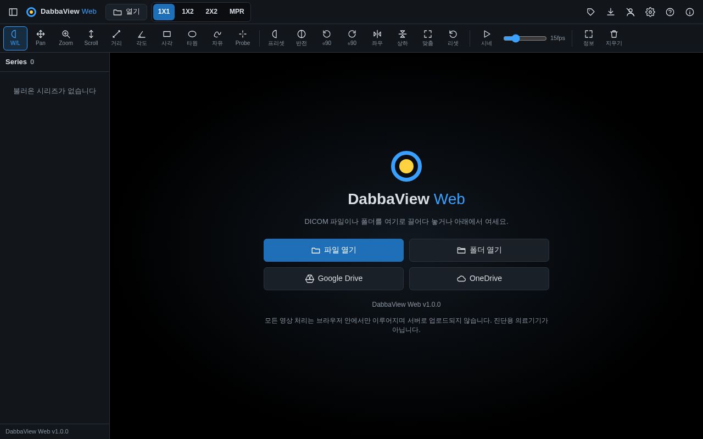Select the Scroll tool
Viewport: 703px width, 439px height.
pyautogui.click(x=91, y=38)
